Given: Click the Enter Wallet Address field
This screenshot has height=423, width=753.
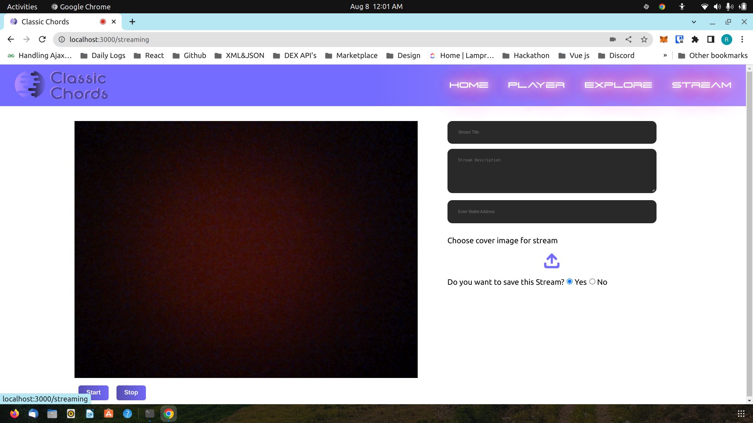Looking at the screenshot, I should point(552,211).
